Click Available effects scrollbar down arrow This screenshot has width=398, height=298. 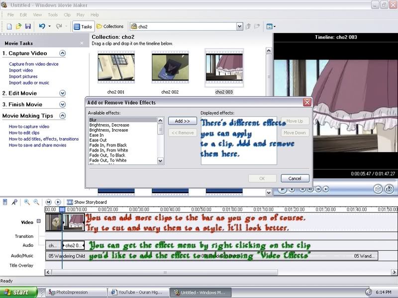click(x=160, y=161)
